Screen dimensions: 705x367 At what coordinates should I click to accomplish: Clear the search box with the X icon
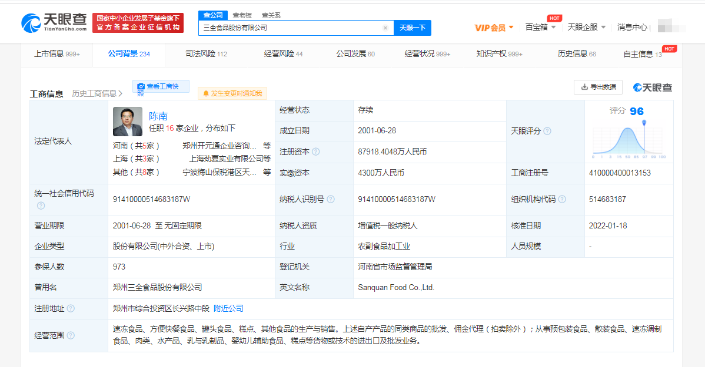(x=385, y=28)
